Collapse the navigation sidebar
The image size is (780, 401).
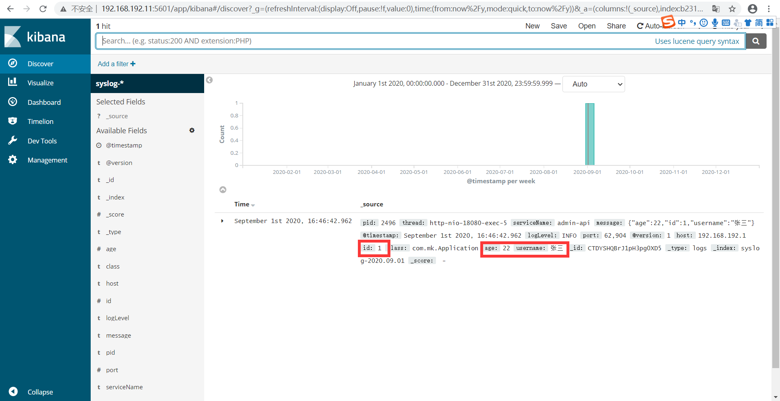pos(13,391)
